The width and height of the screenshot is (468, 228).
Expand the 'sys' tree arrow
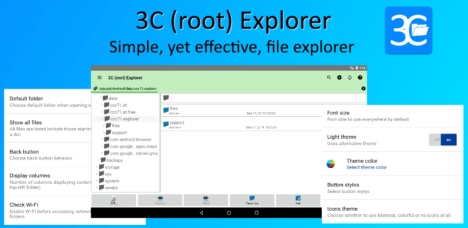(97, 174)
